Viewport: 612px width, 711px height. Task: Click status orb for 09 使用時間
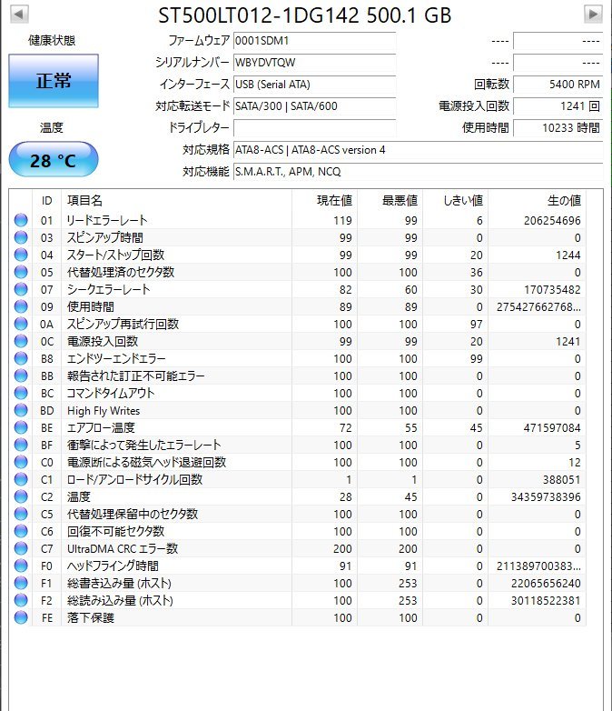click(21, 306)
